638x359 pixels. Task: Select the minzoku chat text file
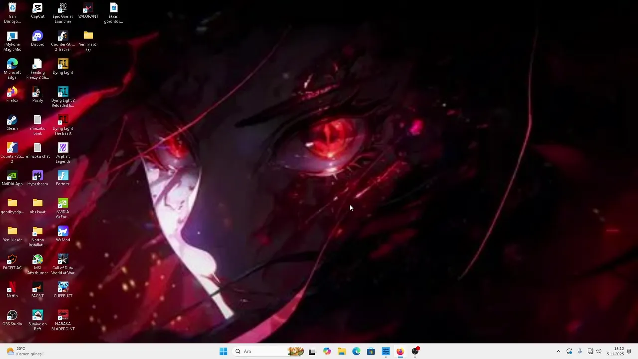pyautogui.click(x=38, y=151)
